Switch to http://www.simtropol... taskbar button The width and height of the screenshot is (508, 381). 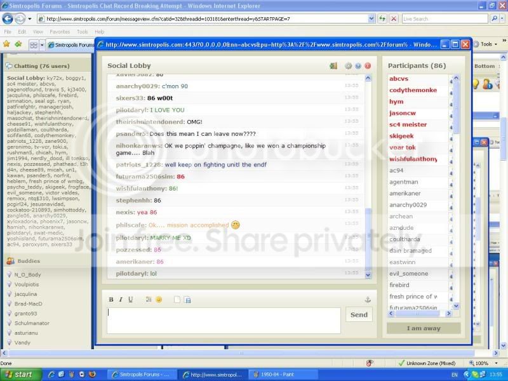point(213,375)
